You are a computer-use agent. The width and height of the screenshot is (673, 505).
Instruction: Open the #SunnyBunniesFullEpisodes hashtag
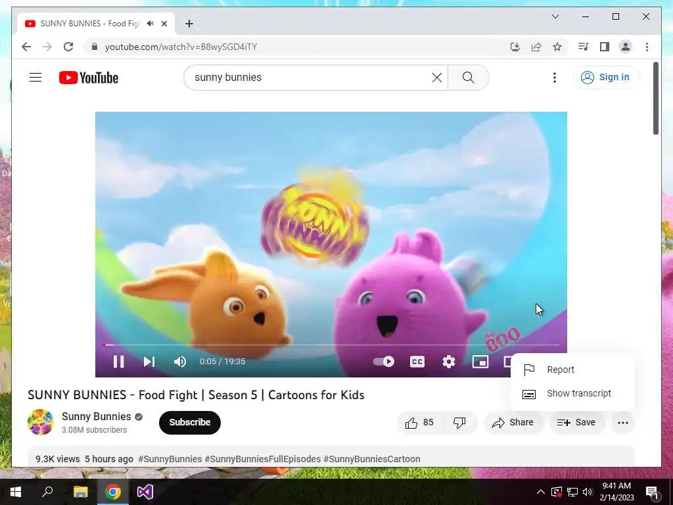263,459
